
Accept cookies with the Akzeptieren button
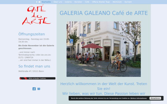click(x=155, y=98)
